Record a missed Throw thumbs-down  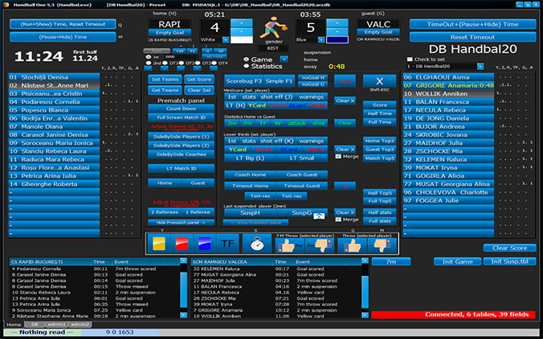[x=382, y=245]
